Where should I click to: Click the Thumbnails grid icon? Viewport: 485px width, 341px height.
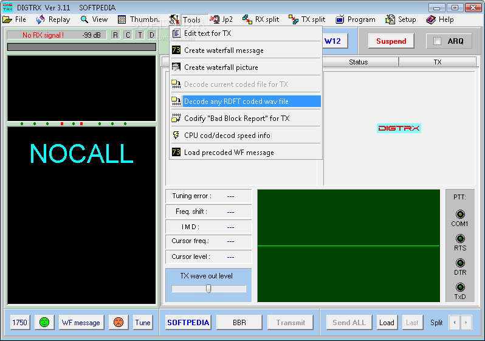[122, 19]
